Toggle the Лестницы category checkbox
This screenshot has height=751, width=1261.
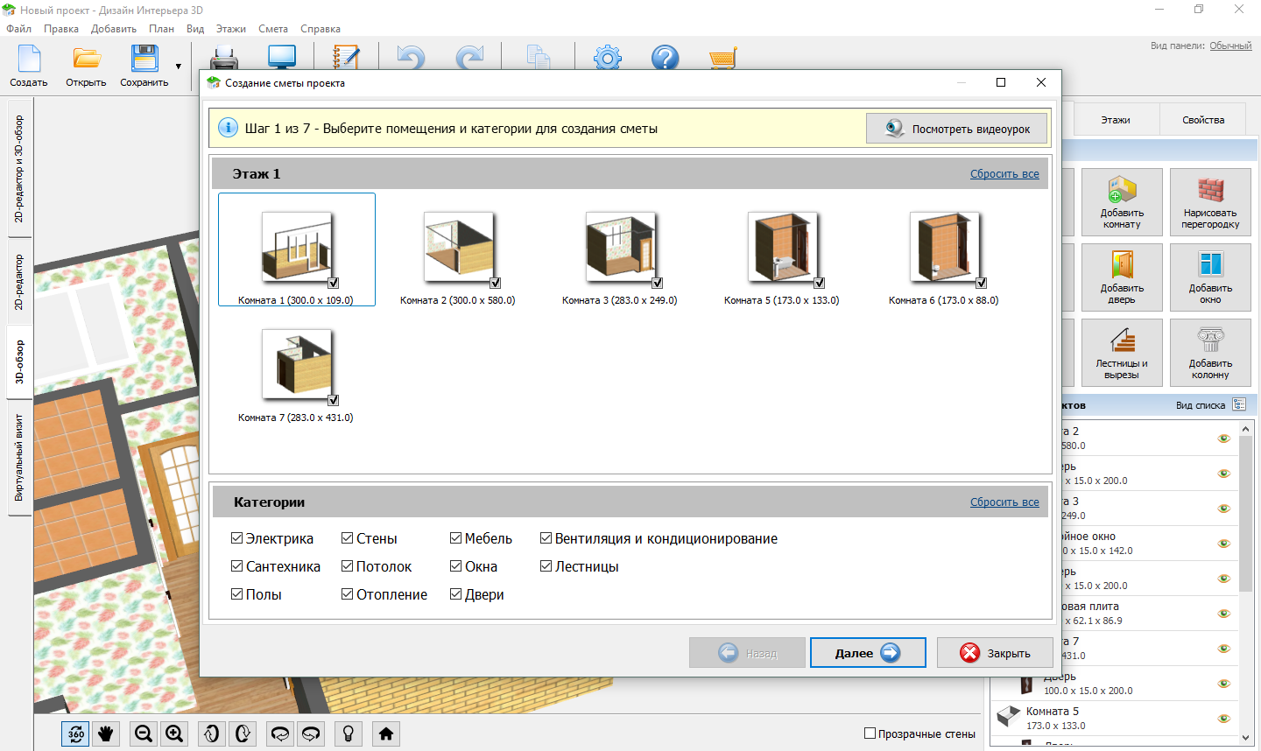click(546, 566)
